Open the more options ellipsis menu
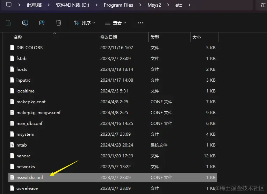Screen dimensions: 267x194 [x=140, y=23]
